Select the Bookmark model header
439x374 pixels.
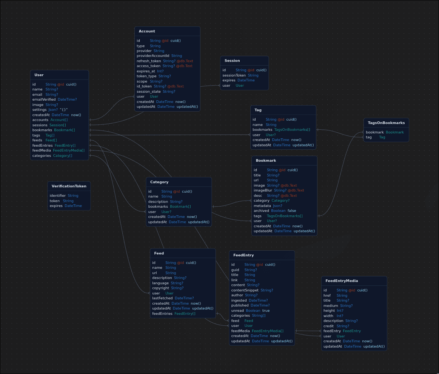pos(266,160)
